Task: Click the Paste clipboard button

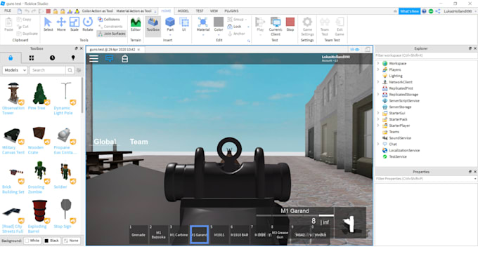Action: point(8,25)
